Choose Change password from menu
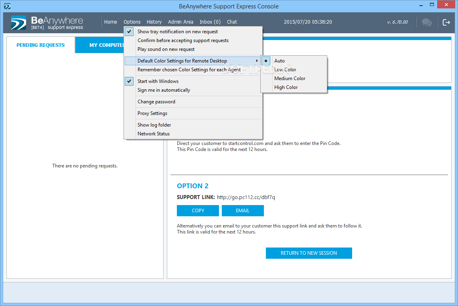The height and width of the screenshot is (306, 458). point(193,102)
